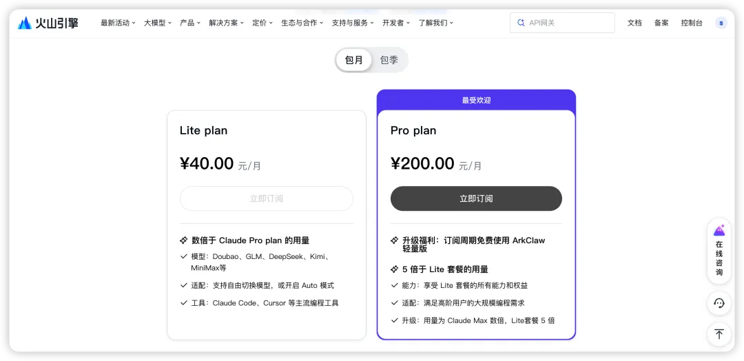Open the 备案 link
Viewport: 744px width, 361px height.
(661, 23)
